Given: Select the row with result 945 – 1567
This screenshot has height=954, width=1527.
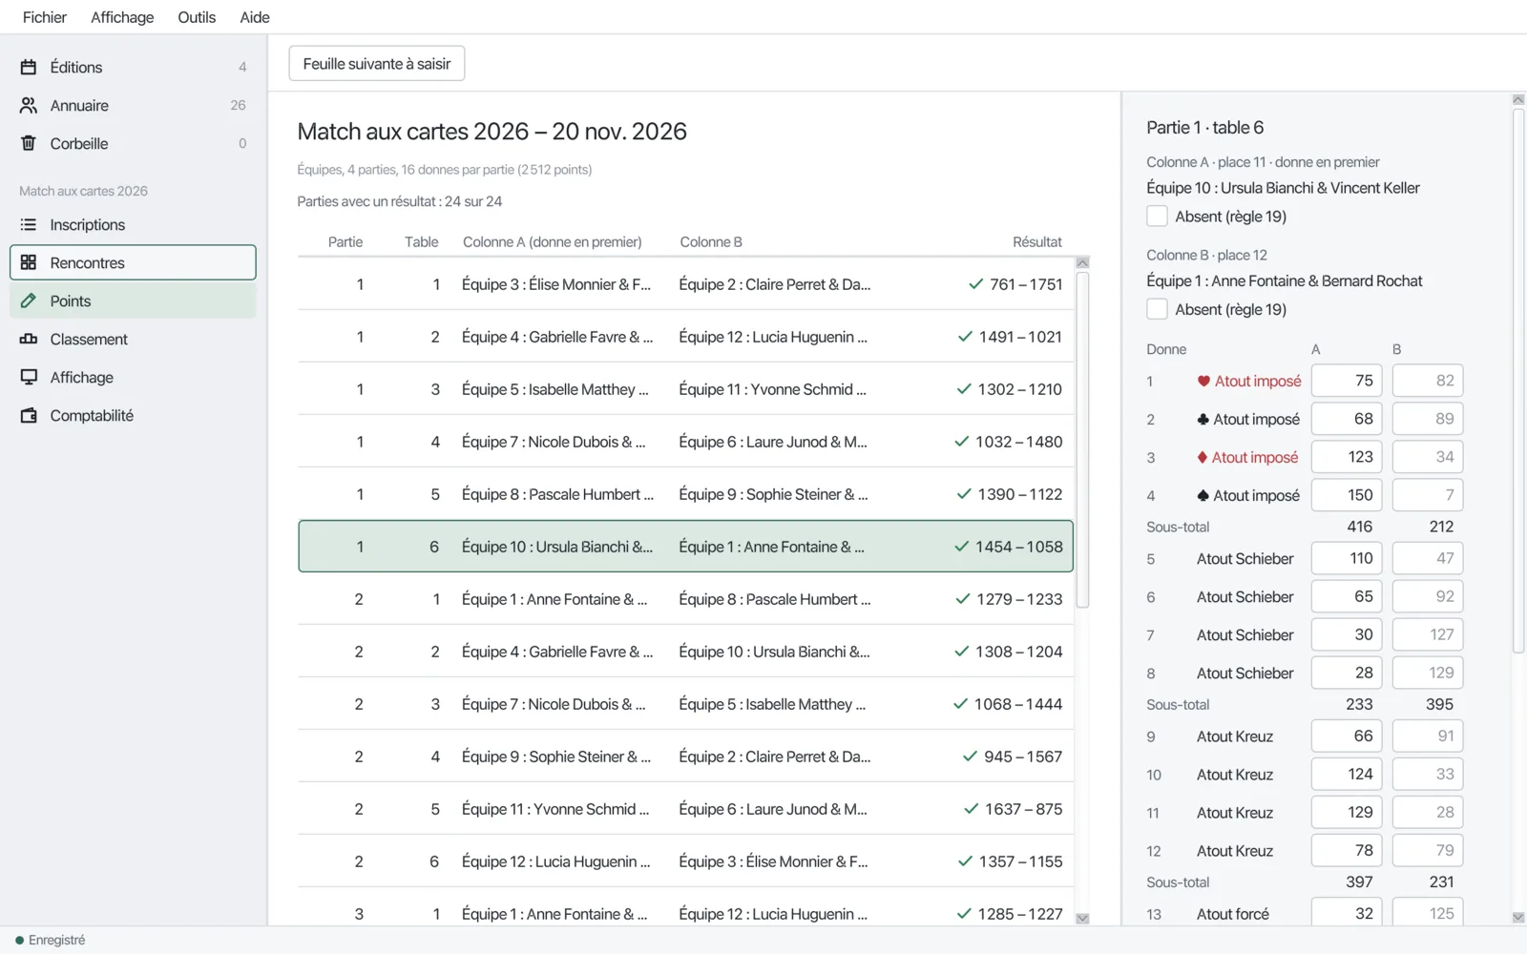Looking at the screenshot, I should coord(685,757).
